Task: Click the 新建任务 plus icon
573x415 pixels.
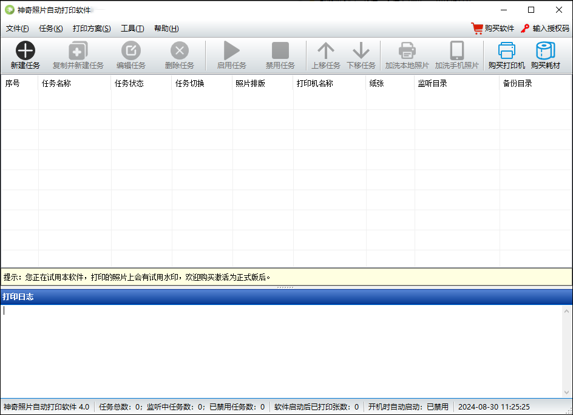Action: click(25, 50)
